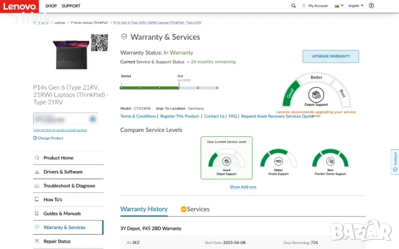The image size is (399, 249).
Task: Open How To's in sidebar
Action: (x=68, y=199)
